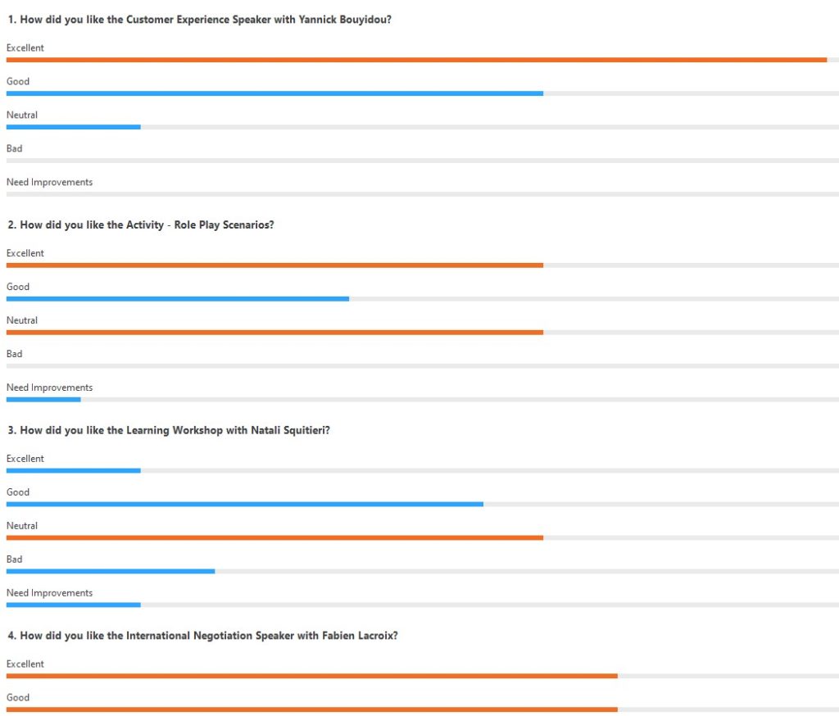Select the Neutral bar in question 1
The height and width of the screenshot is (716, 839).
(74, 127)
